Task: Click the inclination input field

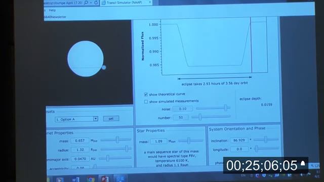Action: (239, 140)
